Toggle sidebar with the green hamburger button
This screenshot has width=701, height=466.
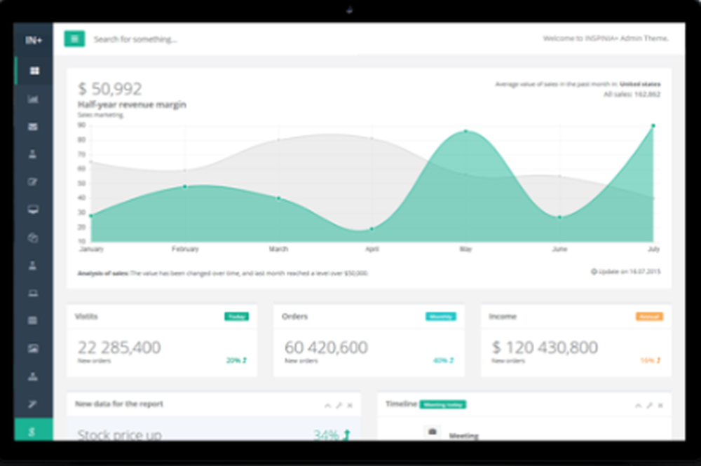click(x=75, y=39)
